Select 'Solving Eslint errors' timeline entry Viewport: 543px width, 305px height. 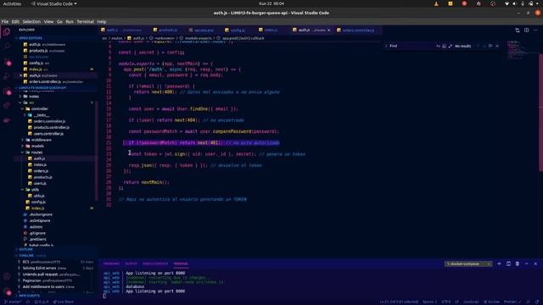tap(40, 269)
